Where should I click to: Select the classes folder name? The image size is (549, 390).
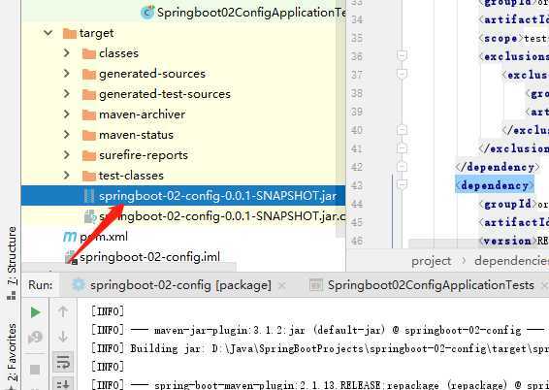(118, 53)
